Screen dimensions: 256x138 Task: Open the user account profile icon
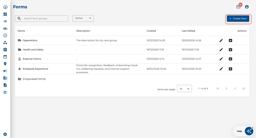click(x=247, y=7)
